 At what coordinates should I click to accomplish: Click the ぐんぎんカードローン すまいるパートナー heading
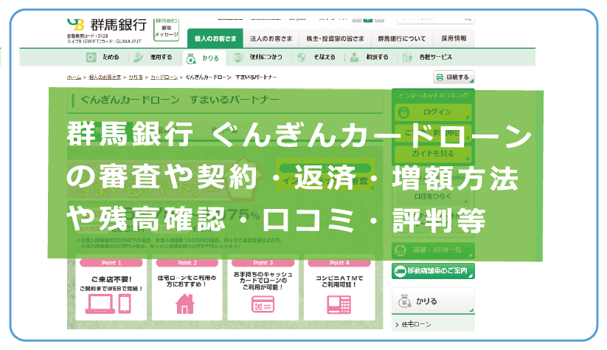pyautogui.click(x=180, y=100)
